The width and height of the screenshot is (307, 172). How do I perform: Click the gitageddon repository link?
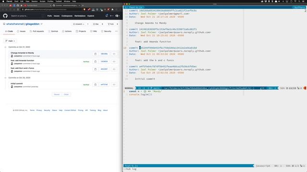click(33, 24)
